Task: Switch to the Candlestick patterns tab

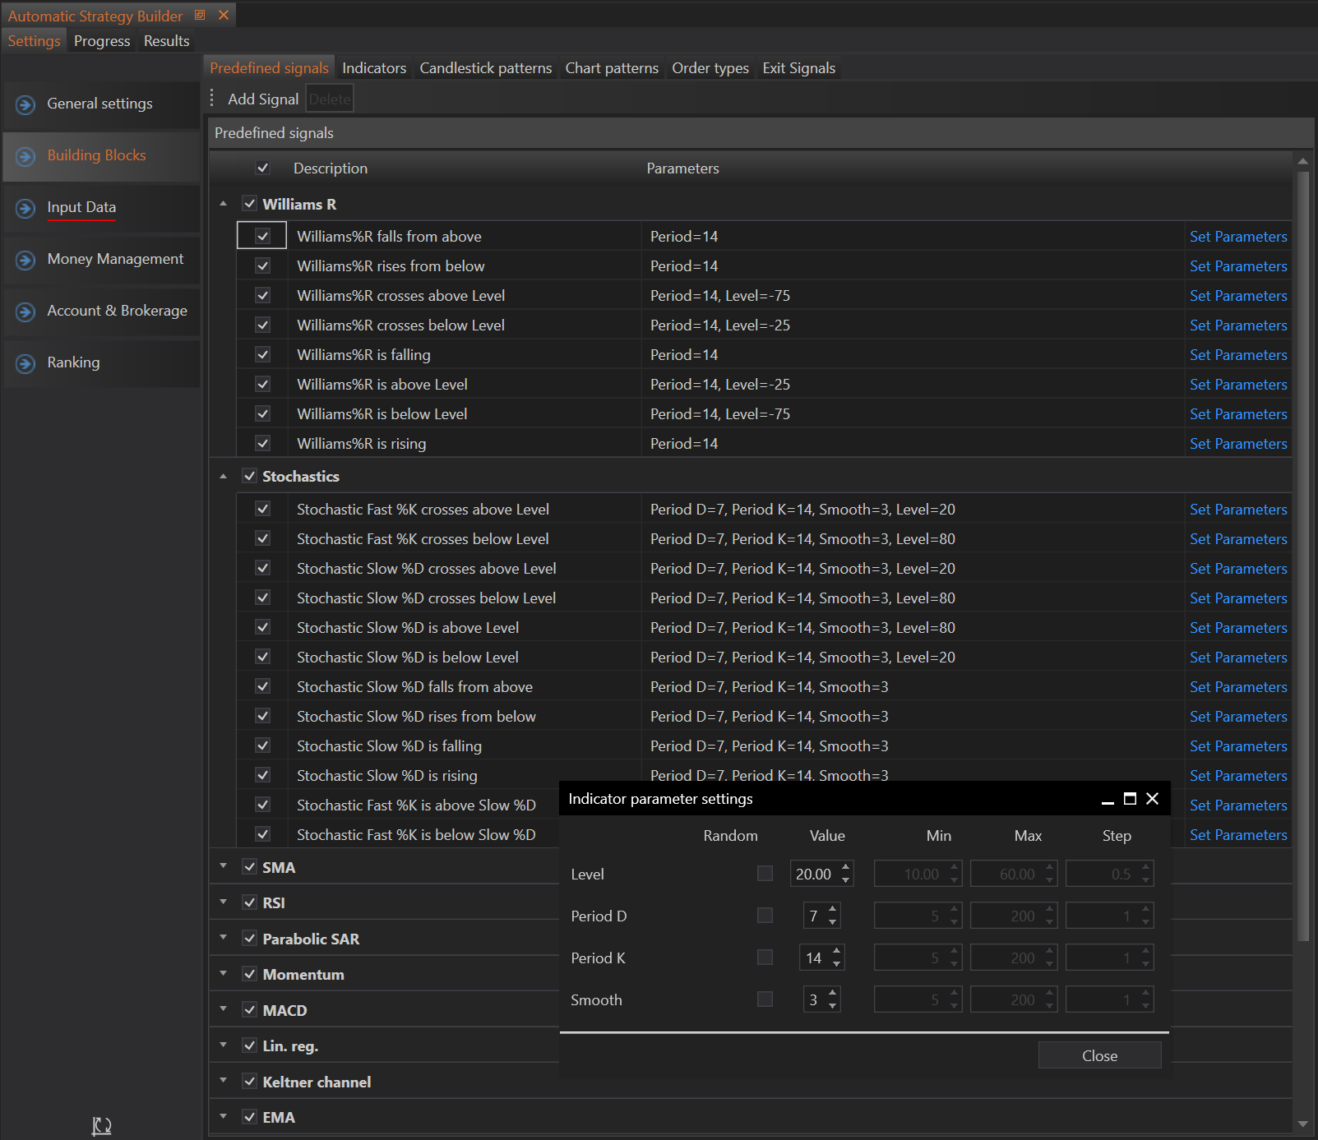Action: click(485, 68)
